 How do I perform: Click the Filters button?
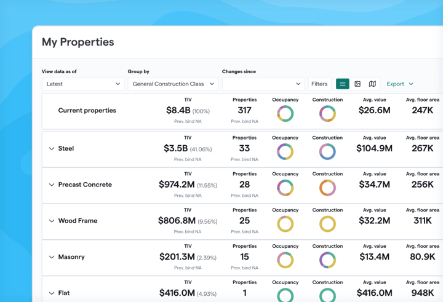[x=319, y=84]
